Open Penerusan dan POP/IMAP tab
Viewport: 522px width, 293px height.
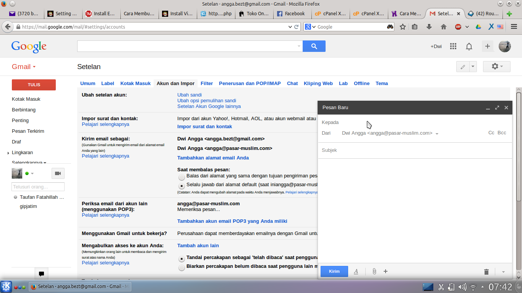click(x=250, y=84)
